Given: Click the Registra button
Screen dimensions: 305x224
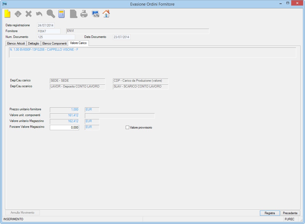Looking at the screenshot, I should tap(270, 213).
